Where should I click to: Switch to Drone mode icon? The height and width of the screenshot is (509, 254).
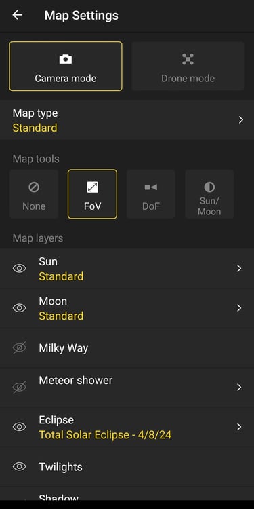click(x=188, y=60)
